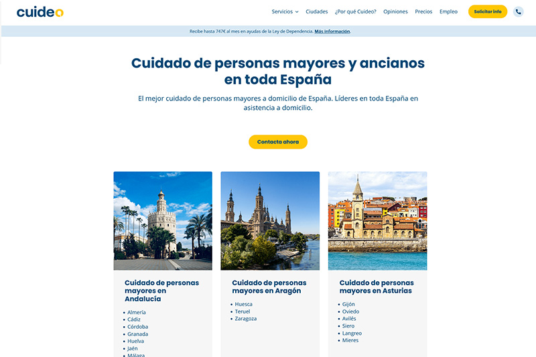Open the ¿Por qué Cuideo? page
Image resolution: width=536 pixels, height=357 pixels.
pyautogui.click(x=356, y=11)
